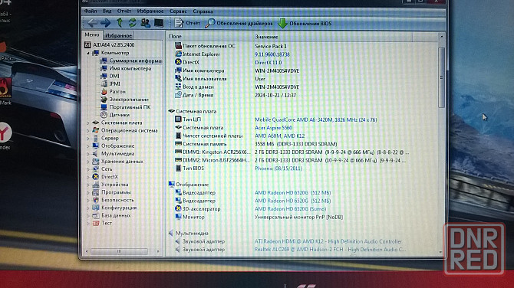
Task: Select the Service Pack 1 value
Action: pyautogui.click(x=271, y=47)
